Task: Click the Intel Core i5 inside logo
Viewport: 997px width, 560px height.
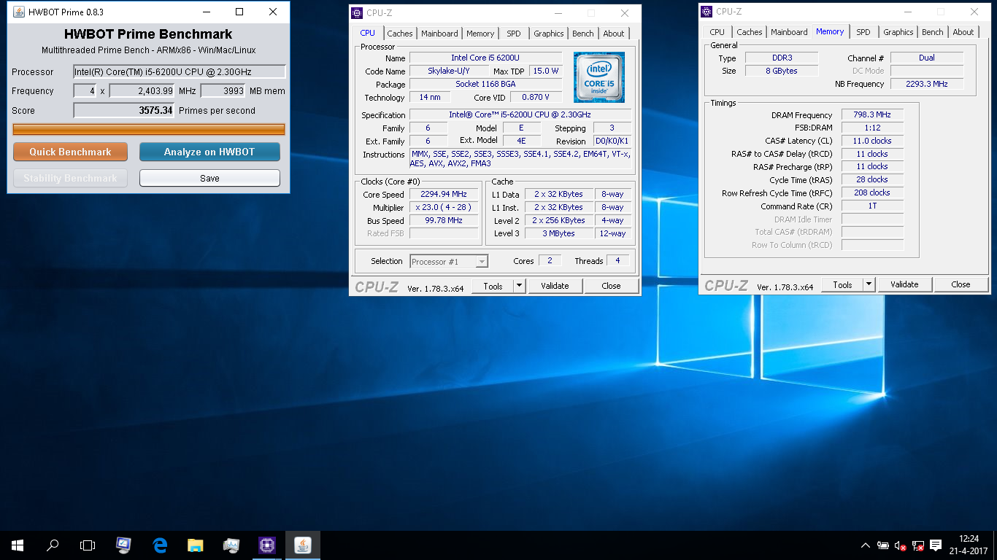Action: (598, 77)
